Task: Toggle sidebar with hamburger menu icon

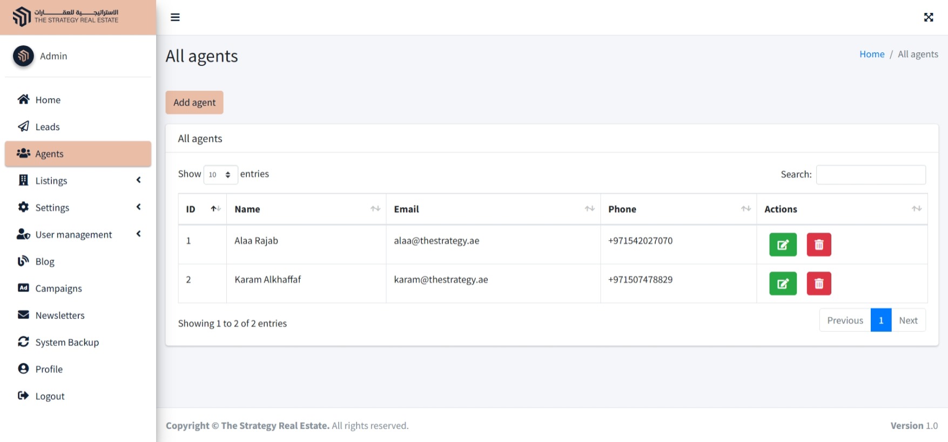Action: (x=175, y=17)
